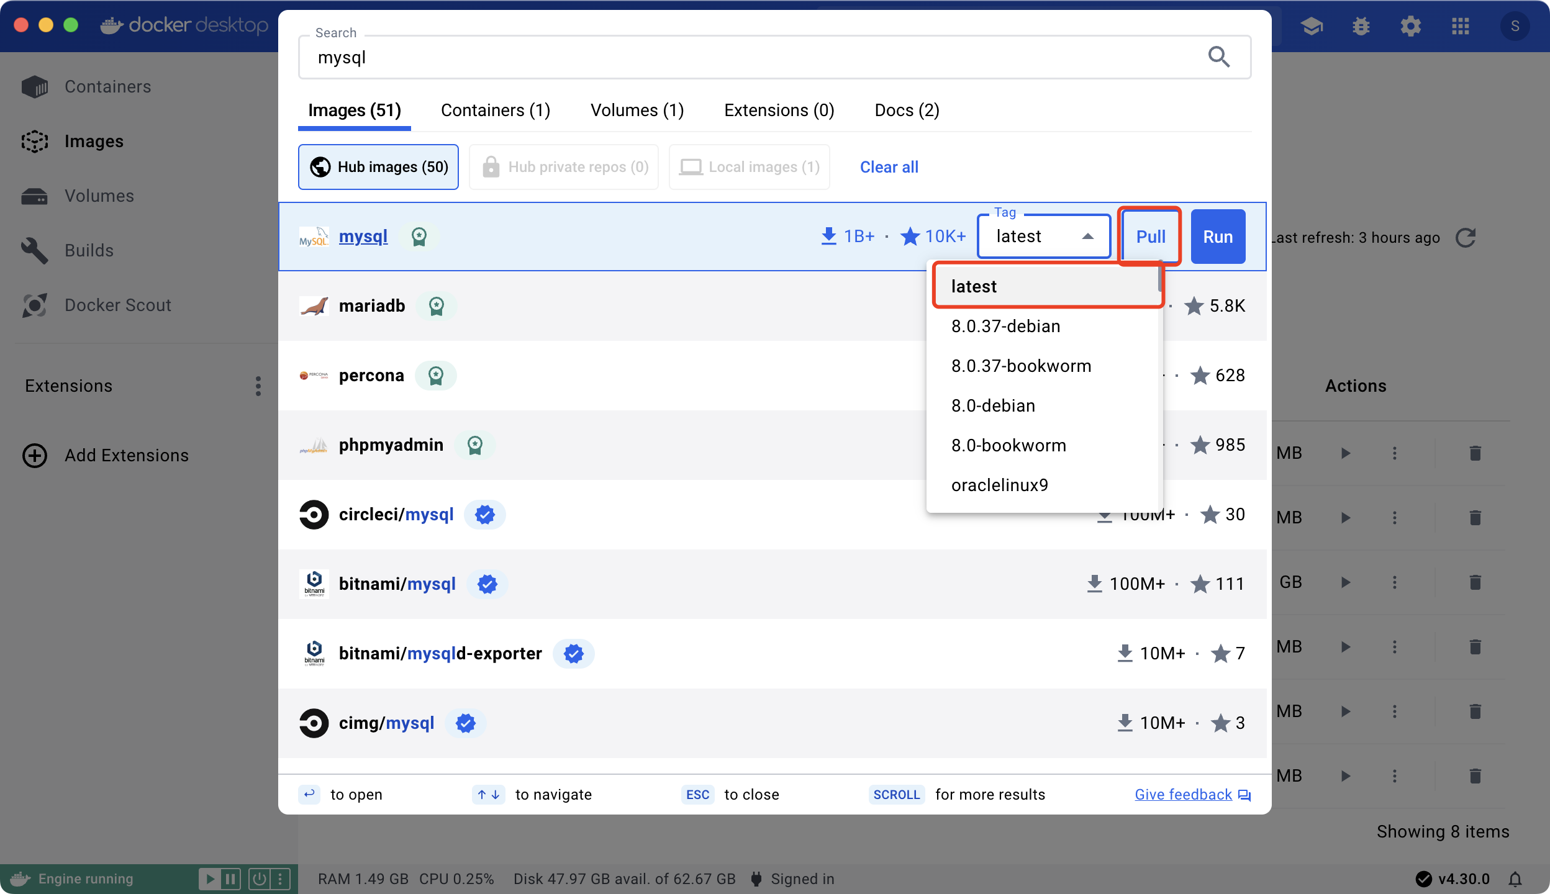
Task: Click the delete trash icon in first MB row
Action: pos(1475,453)
